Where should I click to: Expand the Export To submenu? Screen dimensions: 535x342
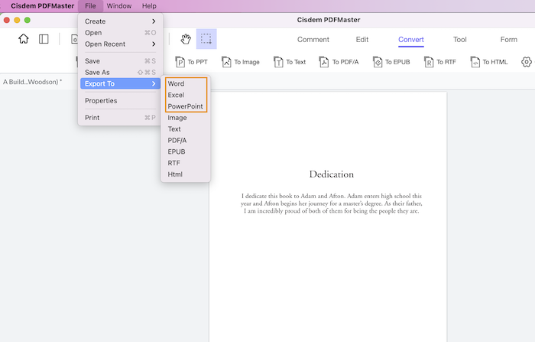[120, 83]
